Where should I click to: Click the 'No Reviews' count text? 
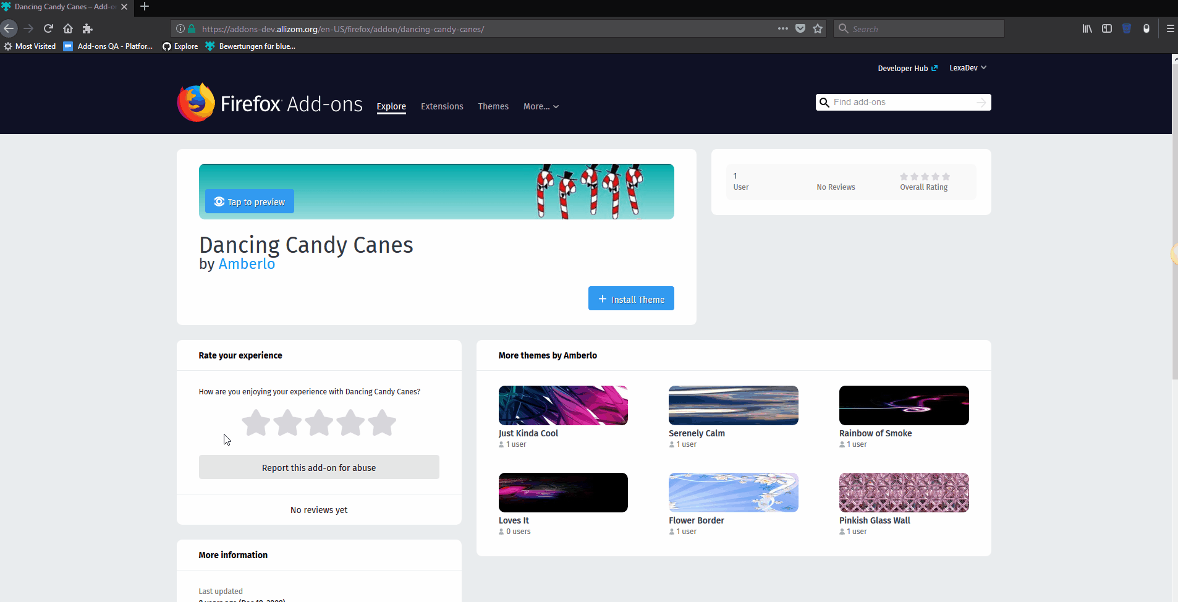coord(836,187)
